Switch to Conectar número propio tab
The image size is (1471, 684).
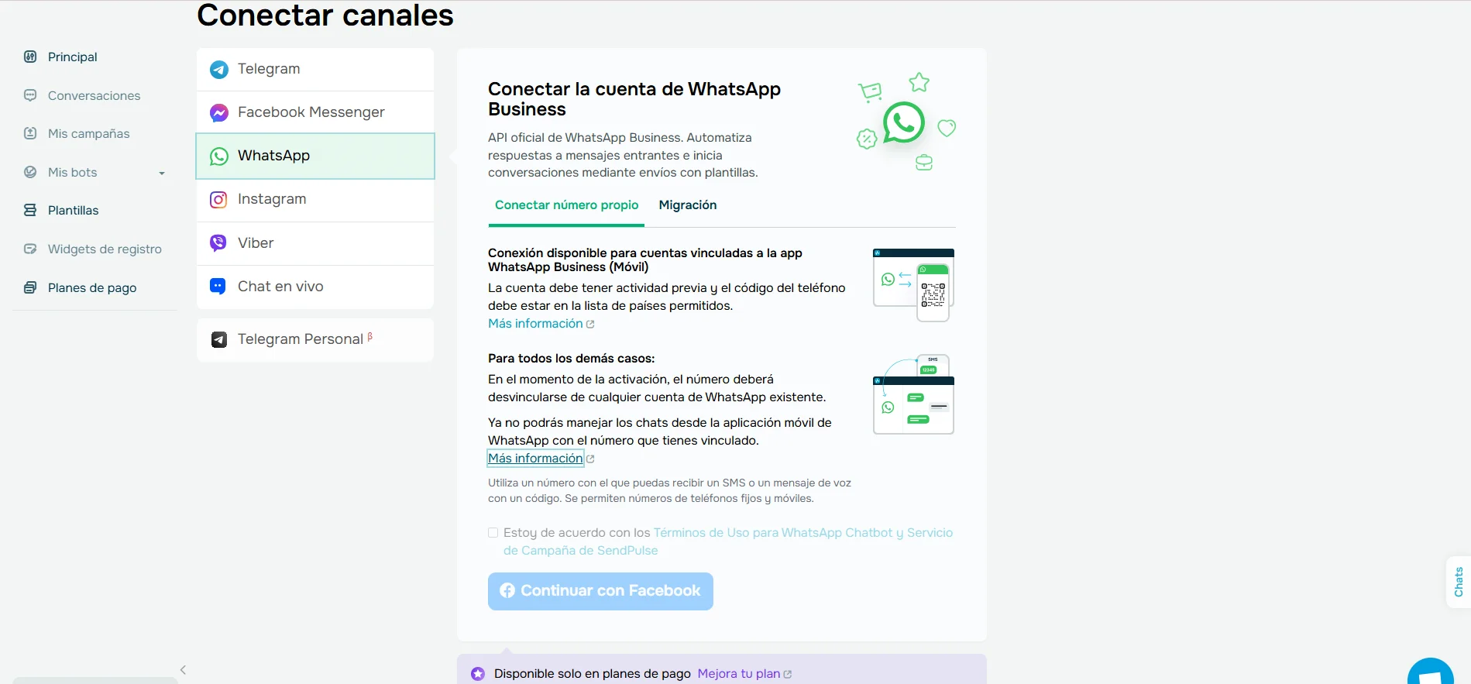coord(566,205)
